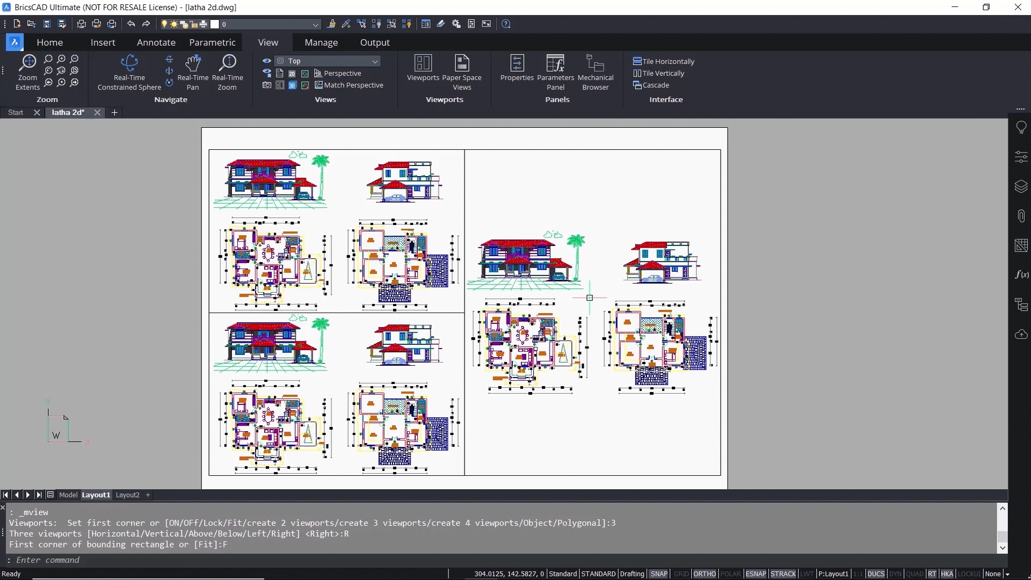
Task: Open the layer 0 dropdown list
Action: [315, 24]
